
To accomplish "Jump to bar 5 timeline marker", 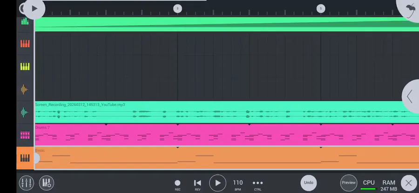I will click(x=321, y=8).
